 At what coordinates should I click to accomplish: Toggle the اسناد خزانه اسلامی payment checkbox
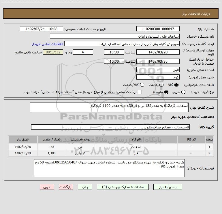(140, 92)
